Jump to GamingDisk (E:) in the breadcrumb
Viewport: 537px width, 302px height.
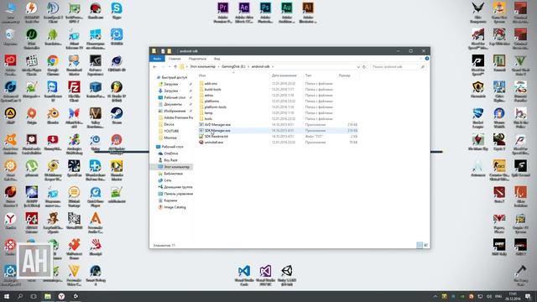pyautogui.click(x=233, y=67)
